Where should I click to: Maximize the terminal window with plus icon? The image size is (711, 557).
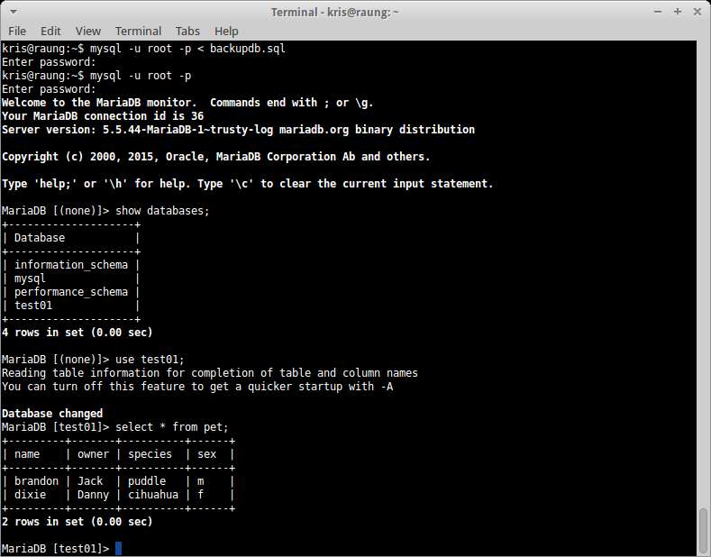(678, 12)
